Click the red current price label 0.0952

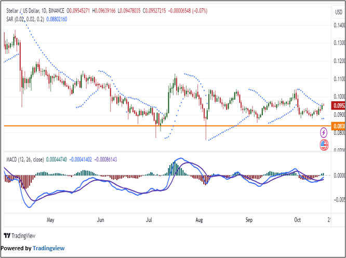(338, 105)
